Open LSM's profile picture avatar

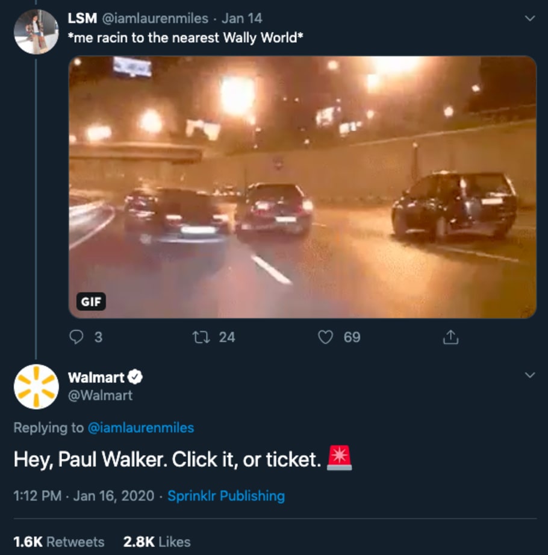tap(36, 32)
